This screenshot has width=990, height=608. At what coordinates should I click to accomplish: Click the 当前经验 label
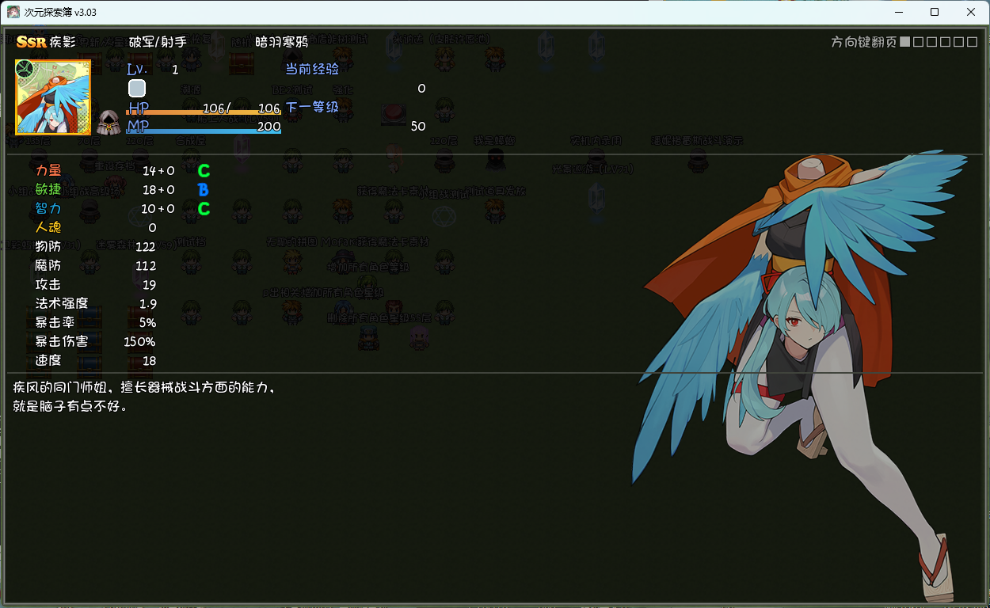(312, 69)
